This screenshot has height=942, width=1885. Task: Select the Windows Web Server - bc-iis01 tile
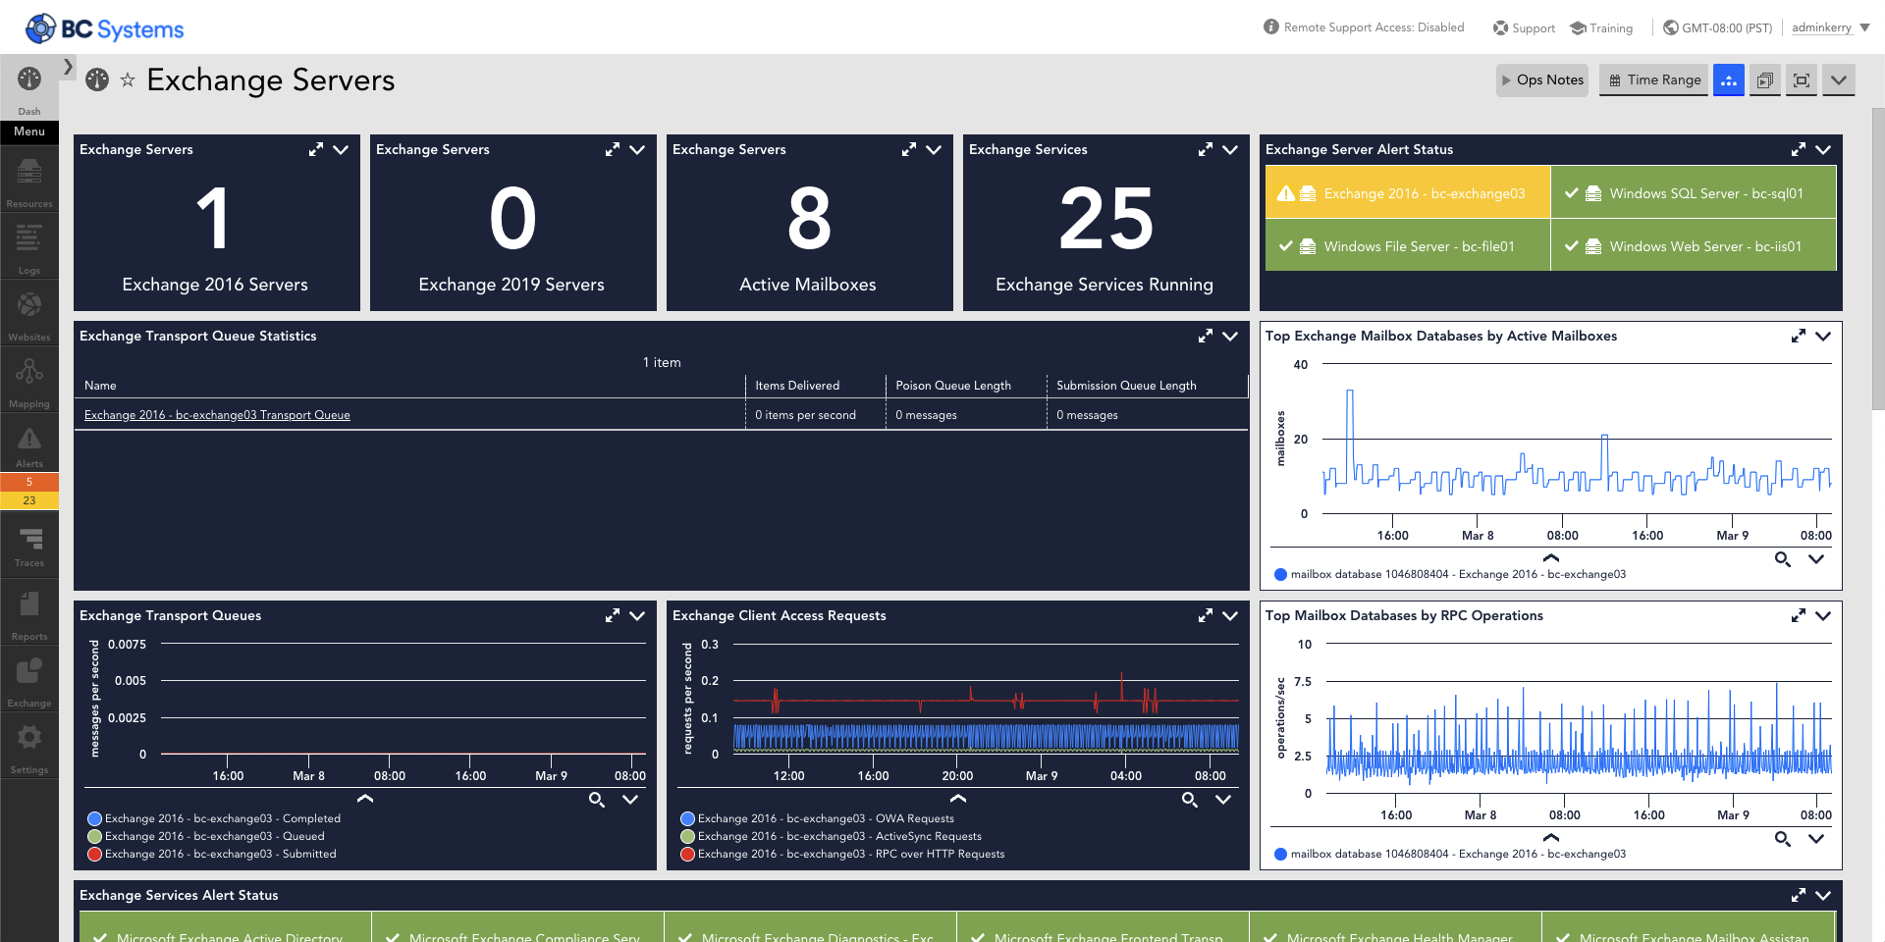click(1694, 245)
